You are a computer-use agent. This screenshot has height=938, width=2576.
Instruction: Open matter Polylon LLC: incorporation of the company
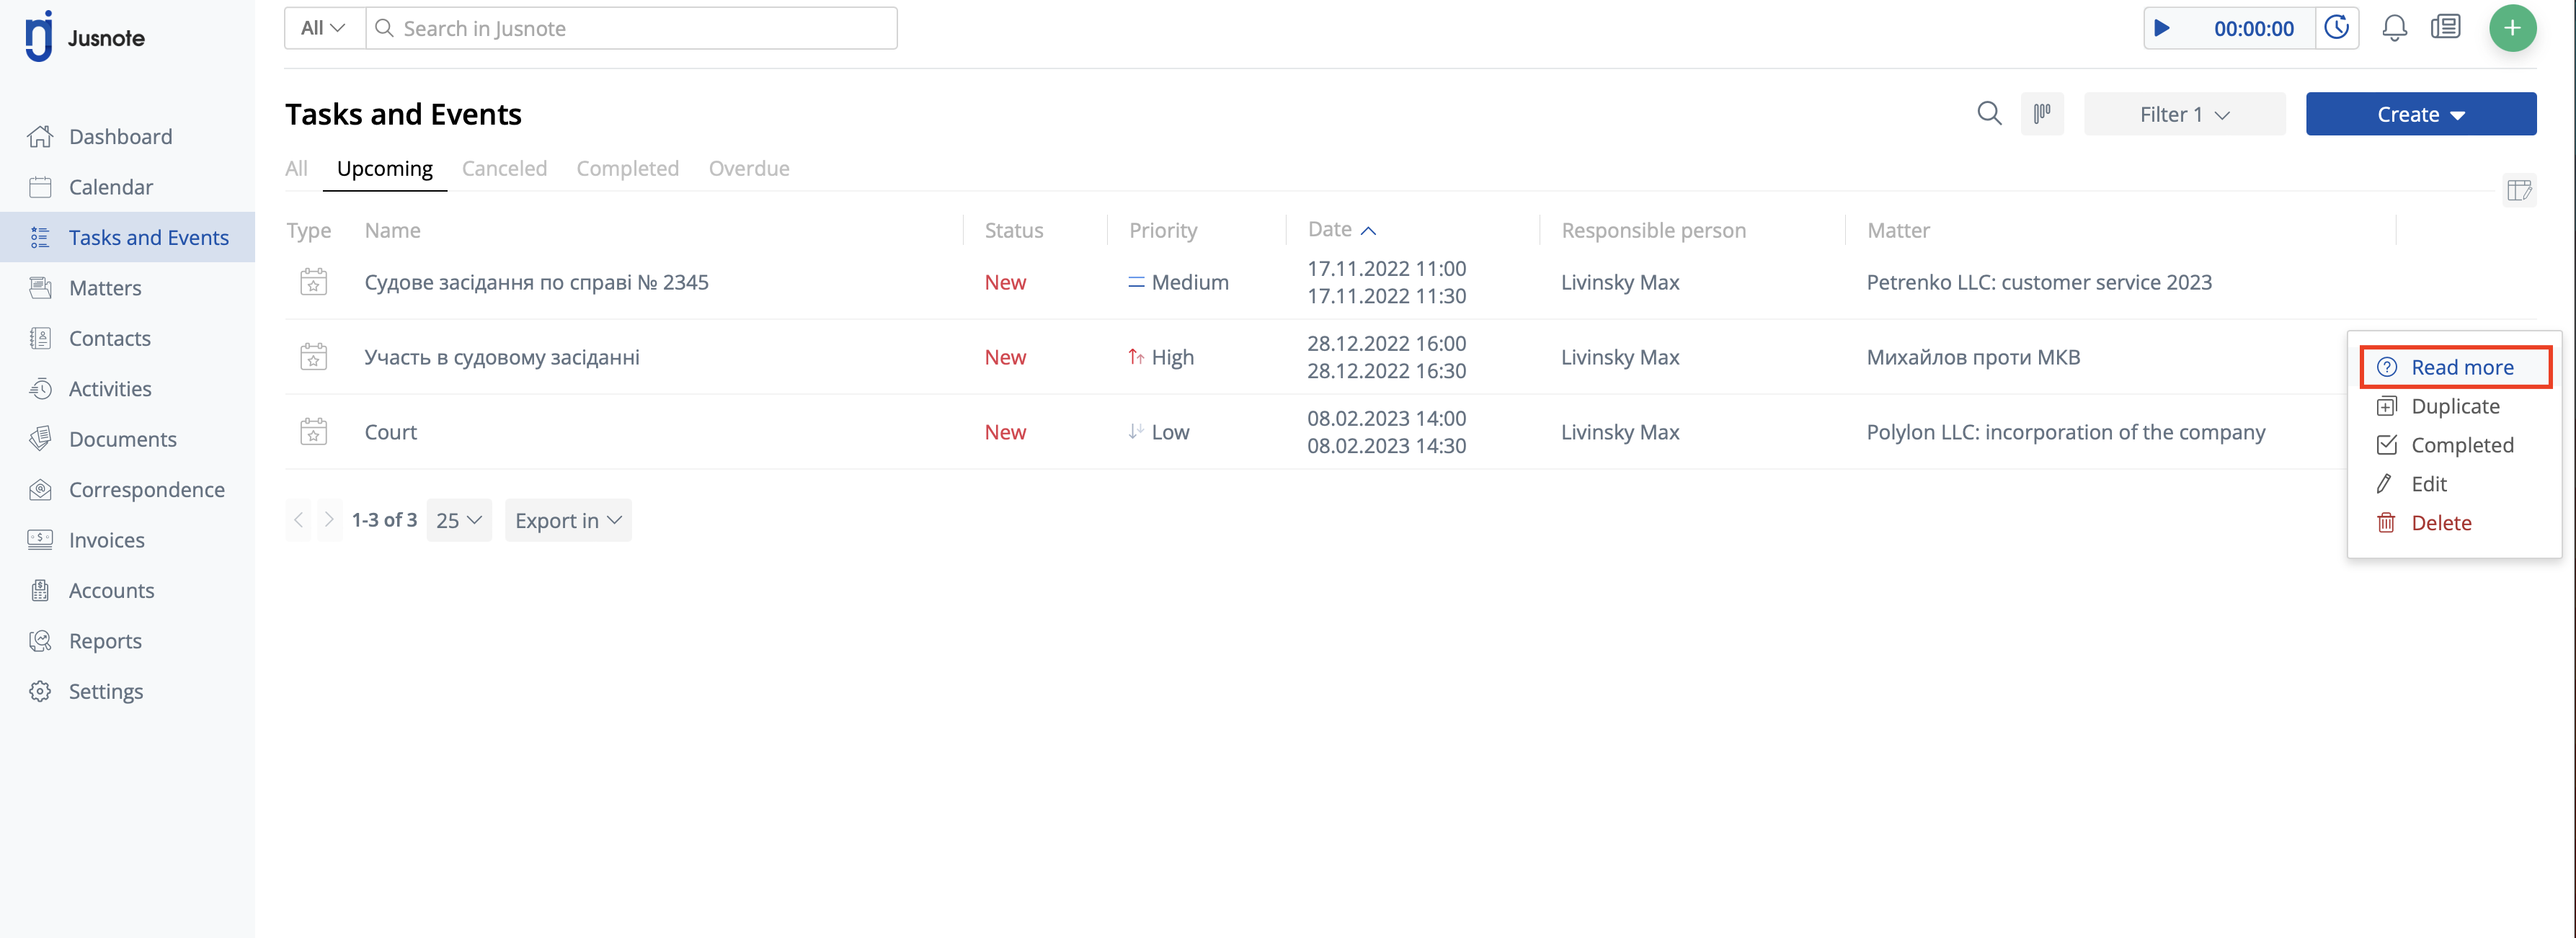pos(2066,432)
